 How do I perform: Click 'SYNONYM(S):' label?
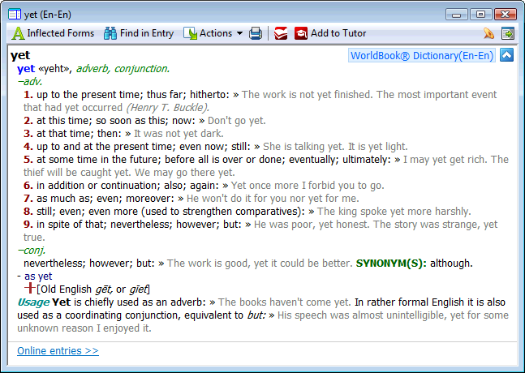coord(391,264)
